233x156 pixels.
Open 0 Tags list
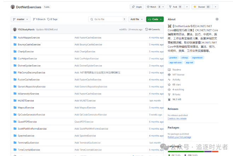(x=52, y=19)
